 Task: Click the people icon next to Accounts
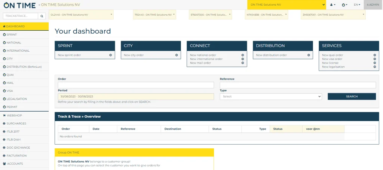(x=4, y=164)
